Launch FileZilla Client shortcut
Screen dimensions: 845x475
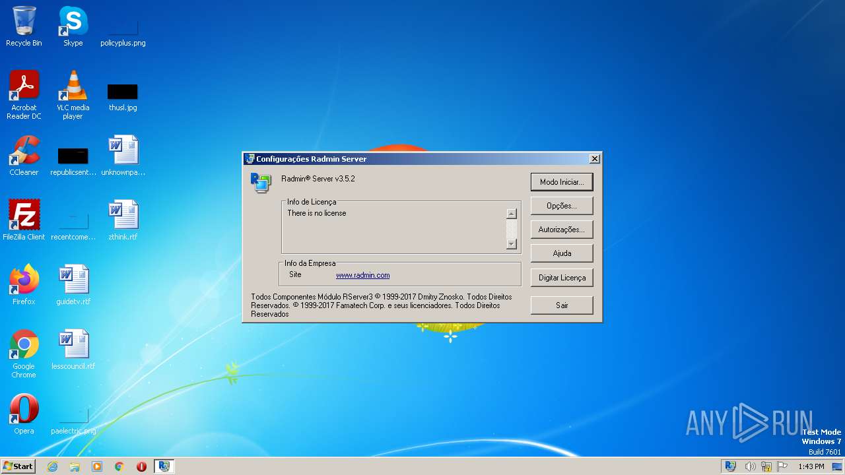pyautogui.click(x=24, y=220)
